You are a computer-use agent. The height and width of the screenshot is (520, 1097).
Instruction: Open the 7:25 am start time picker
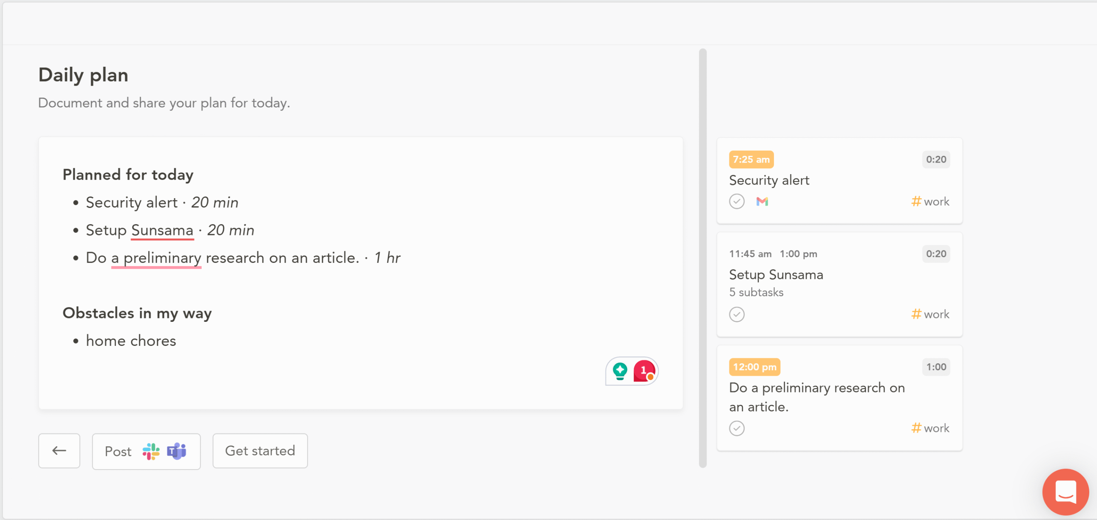(751, 160)
